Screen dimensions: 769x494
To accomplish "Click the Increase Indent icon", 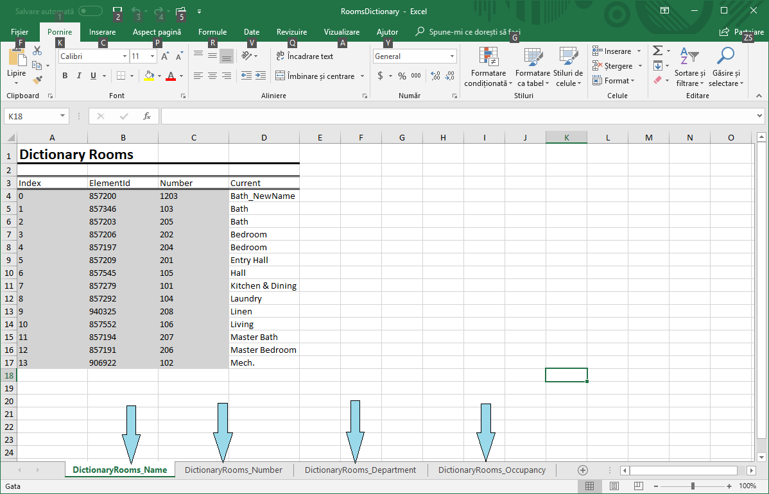I will (x=261, y=76).
